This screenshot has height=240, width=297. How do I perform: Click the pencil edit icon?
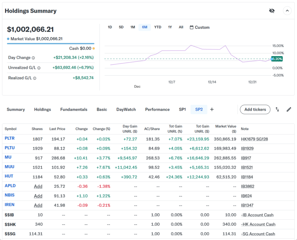pos(289,109)
